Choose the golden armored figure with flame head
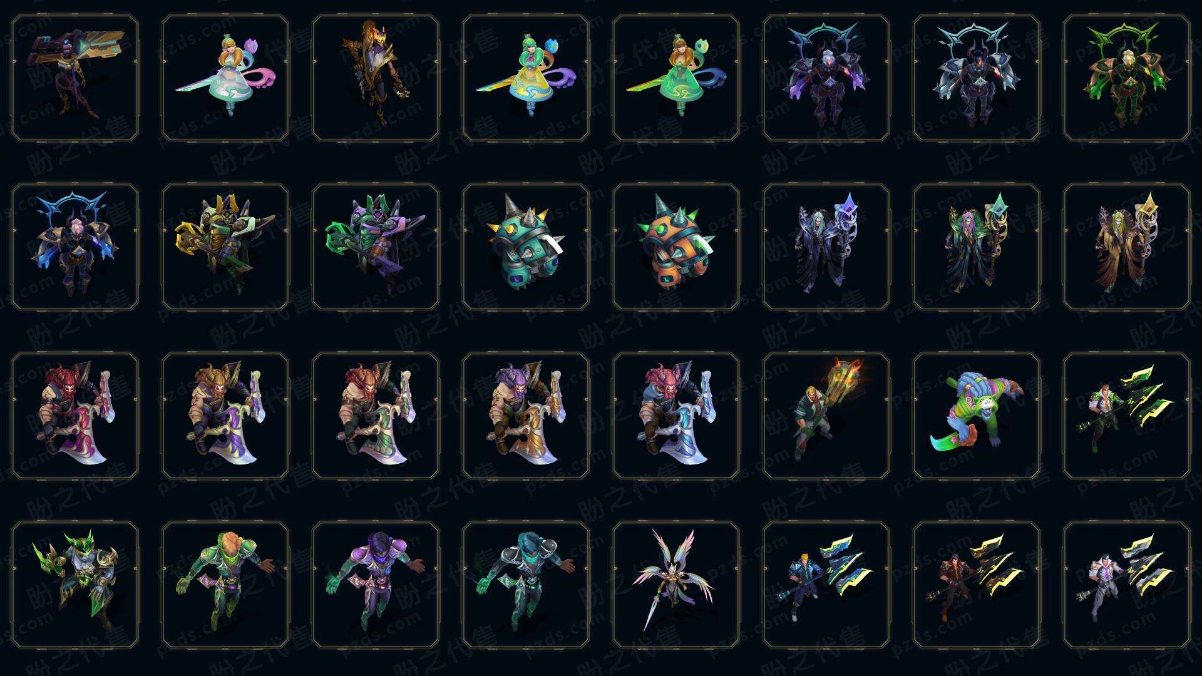1202x676 pixels. coord(376,78)
